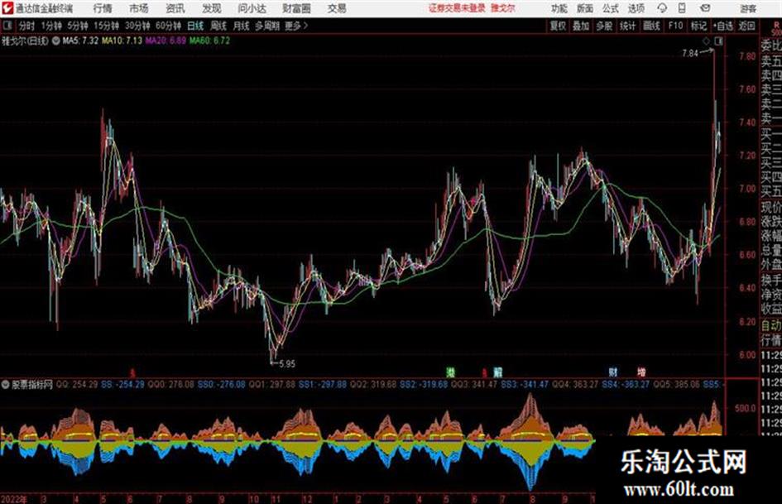This screenshot has height=504, width=782.
Task: Select the 月线 monthly period
Action: pos(241,26)
